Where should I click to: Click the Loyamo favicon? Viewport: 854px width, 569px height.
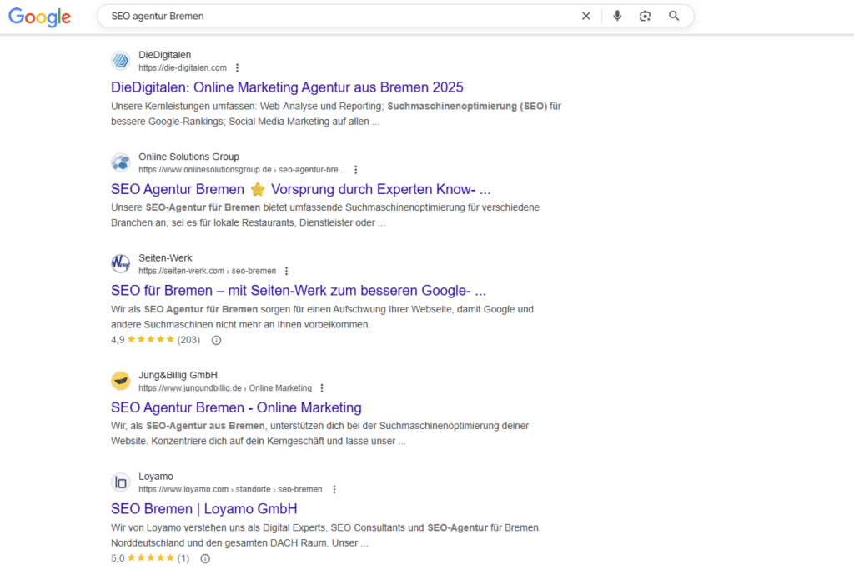coord(121,482)
